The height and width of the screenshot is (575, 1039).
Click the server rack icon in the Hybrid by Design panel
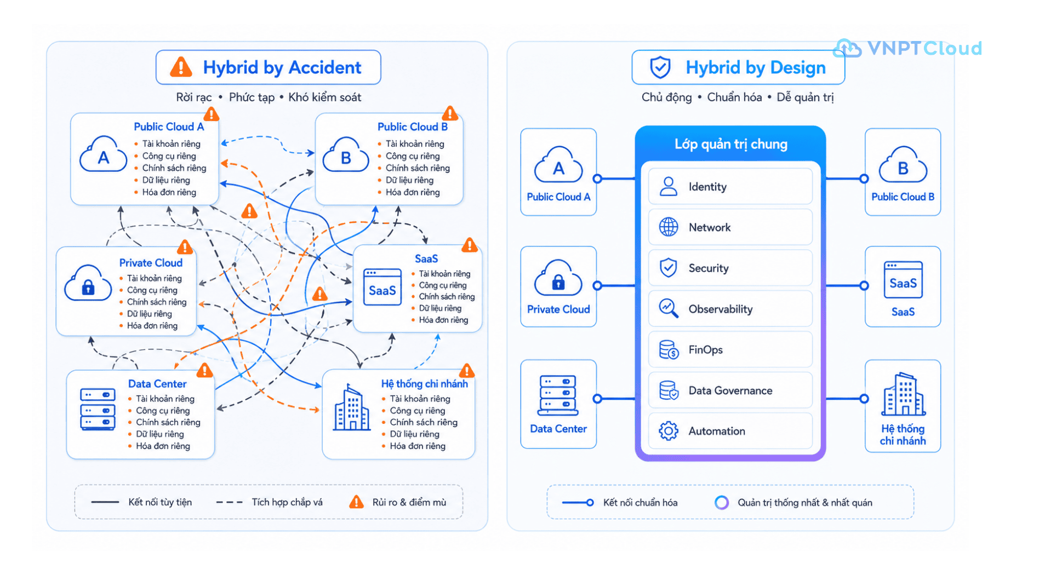click(558, 395)
